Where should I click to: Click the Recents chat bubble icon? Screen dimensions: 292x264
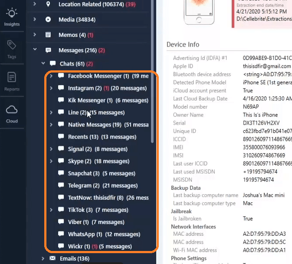(x=61, y=137)
